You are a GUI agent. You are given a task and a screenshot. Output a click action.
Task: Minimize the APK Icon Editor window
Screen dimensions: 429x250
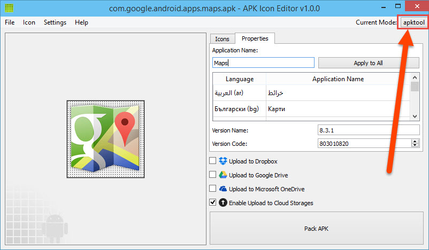point(384,6)
